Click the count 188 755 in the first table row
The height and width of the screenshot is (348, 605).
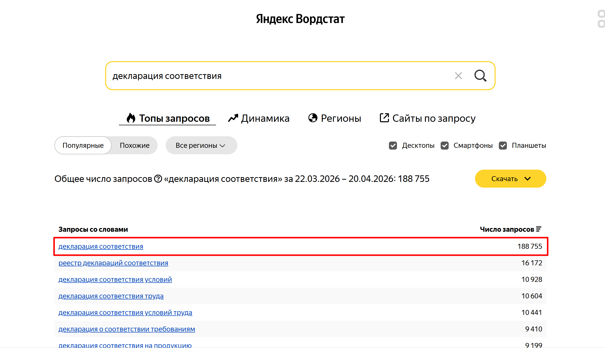(530, 247)
